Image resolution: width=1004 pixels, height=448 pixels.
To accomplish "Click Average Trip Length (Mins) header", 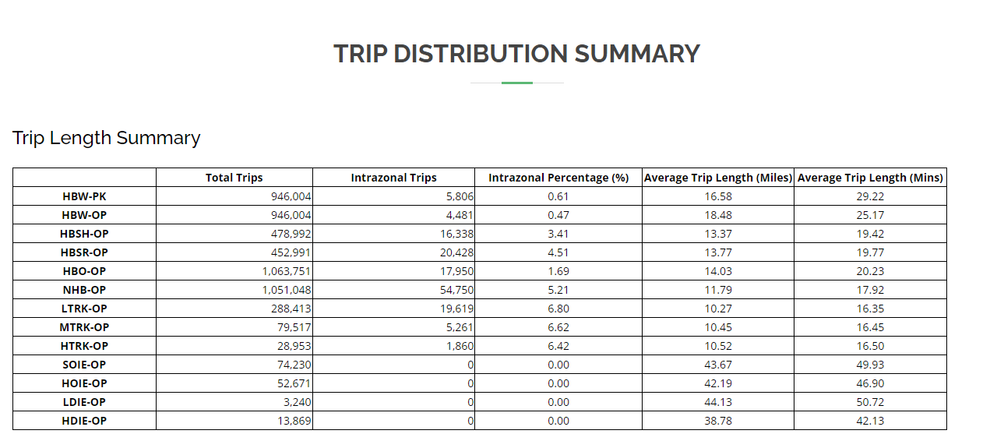I will coord(870,178).
